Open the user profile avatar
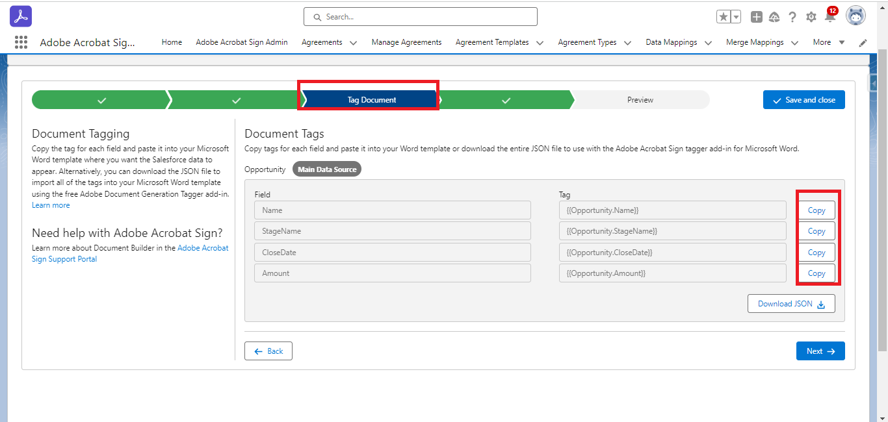The width and height of the screenshot is (888, 422). (x=855, y=16)
